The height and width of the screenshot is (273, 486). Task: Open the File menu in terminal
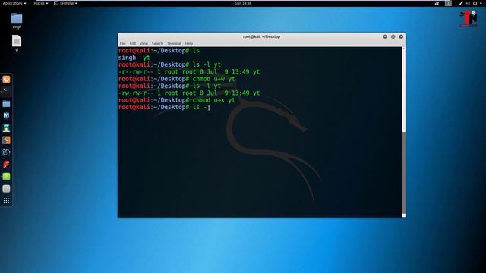coord(123,44)
